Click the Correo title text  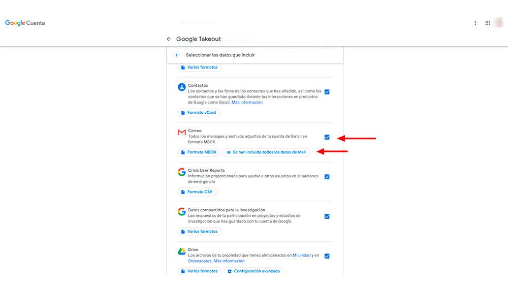(195, 131)
